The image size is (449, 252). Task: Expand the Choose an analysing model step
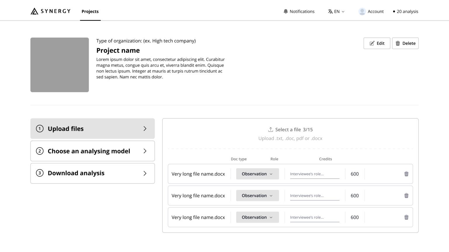(92, 151)
